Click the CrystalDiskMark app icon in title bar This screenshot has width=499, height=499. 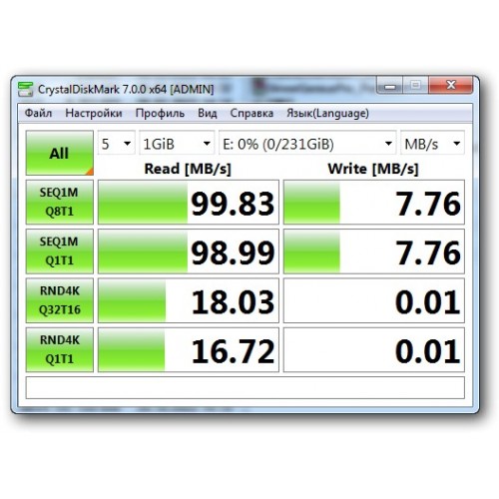(x=25, y=89)
